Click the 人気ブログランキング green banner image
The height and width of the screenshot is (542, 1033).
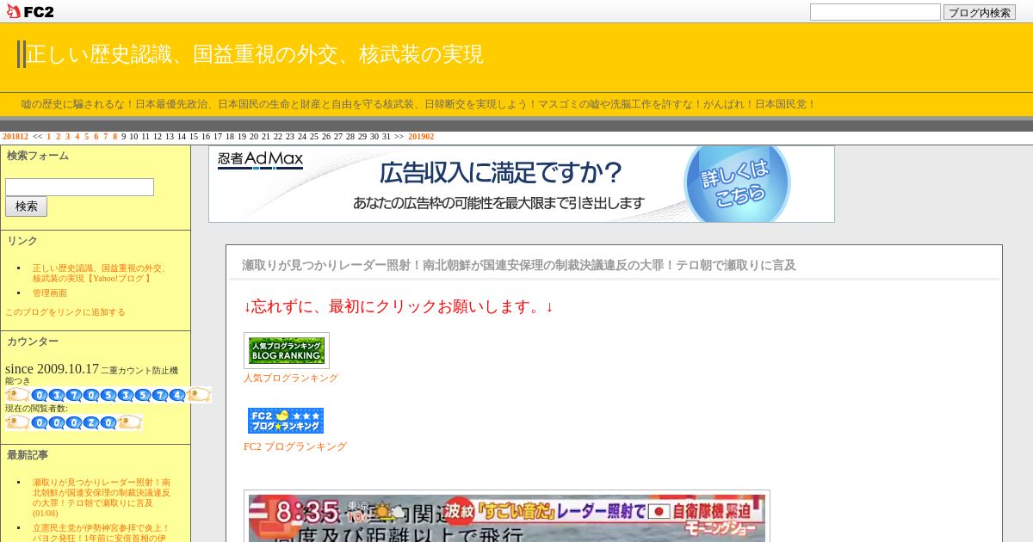click(287, 350)
